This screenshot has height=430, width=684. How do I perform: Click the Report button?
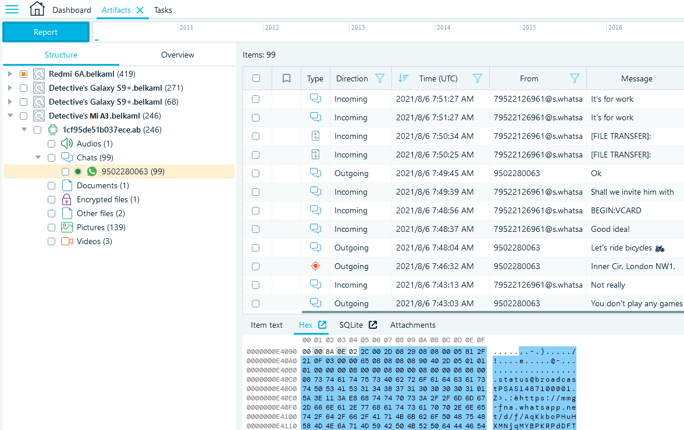pos(46,32)
